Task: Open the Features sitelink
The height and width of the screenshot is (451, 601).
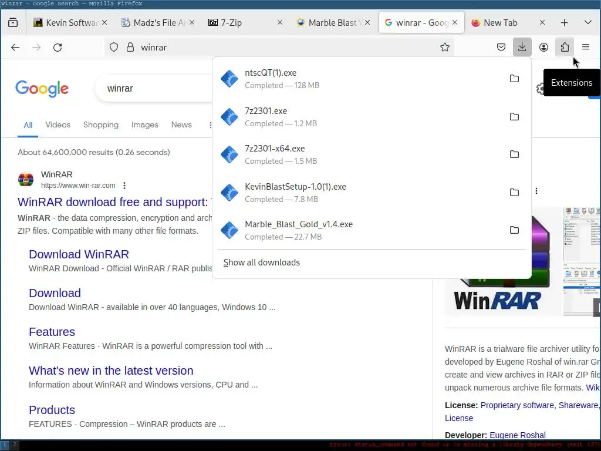Action: (x=52, y=332)
